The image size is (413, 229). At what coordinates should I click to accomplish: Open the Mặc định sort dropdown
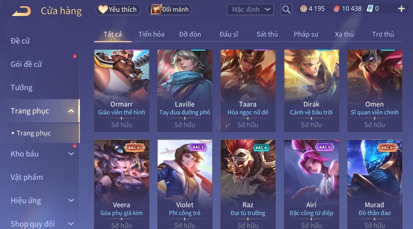click(250, 10)
